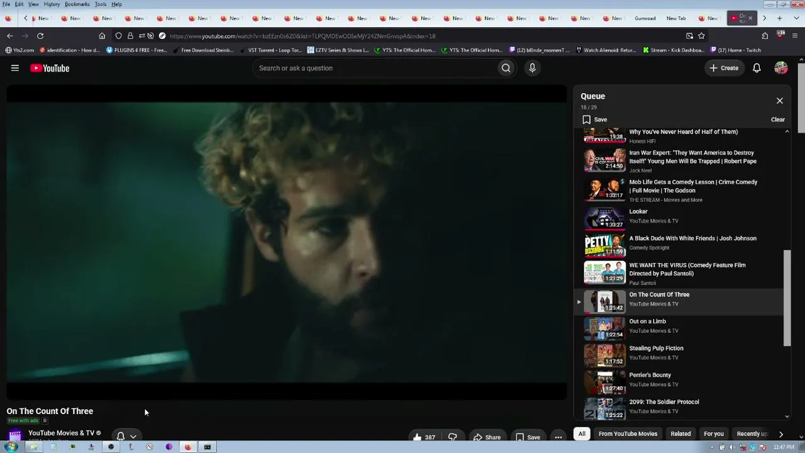
Task: Open the View menu
Action: point(33,4)
